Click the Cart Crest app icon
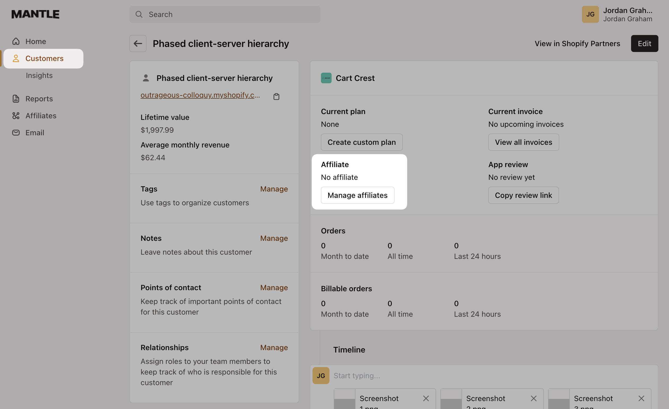The width and height of the screenshot is (669, 409). click(326, 78)
